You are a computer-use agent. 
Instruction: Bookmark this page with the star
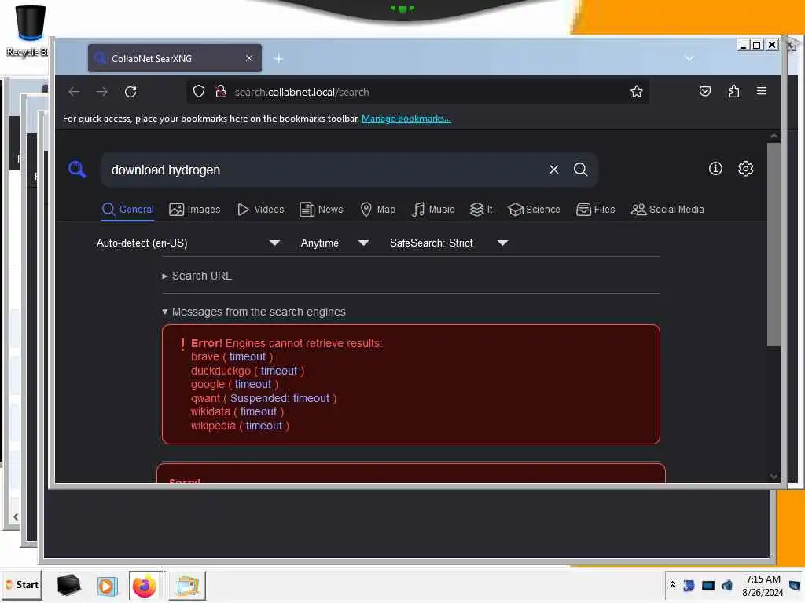(637, 91)
